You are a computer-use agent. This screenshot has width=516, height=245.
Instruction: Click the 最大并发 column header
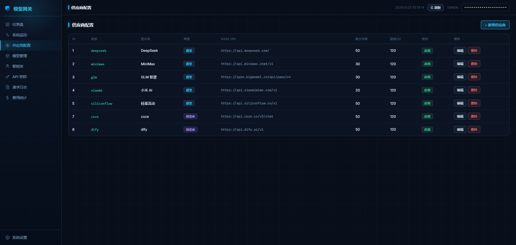click(361, 39)
